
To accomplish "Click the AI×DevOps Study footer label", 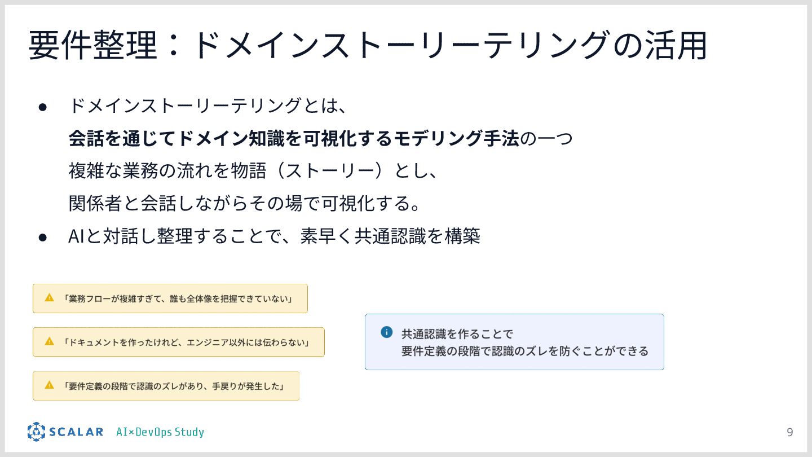I will 160,432.
